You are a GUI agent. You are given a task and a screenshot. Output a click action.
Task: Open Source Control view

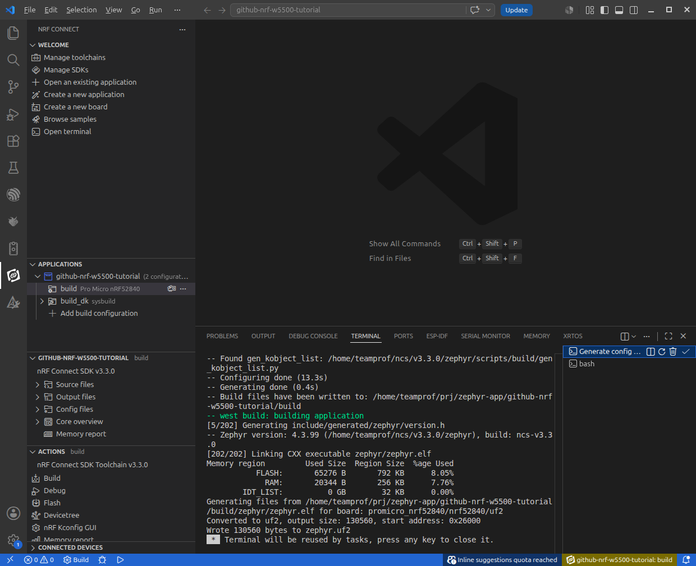click(x=13, y=87)
